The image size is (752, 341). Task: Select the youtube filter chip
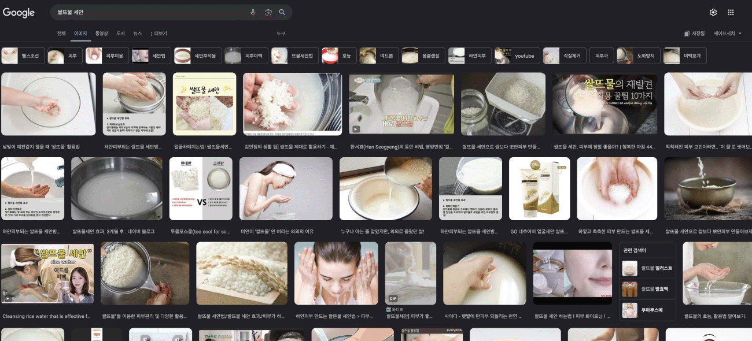518,56
